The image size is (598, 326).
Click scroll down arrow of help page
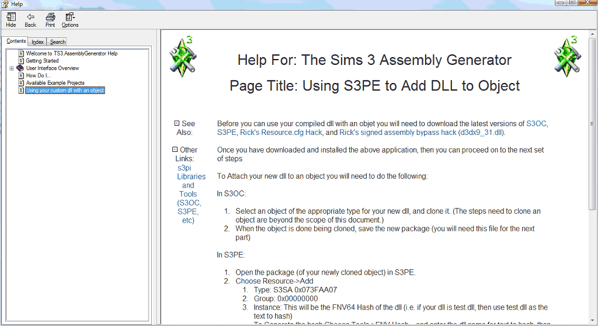[x=592, y=321]
